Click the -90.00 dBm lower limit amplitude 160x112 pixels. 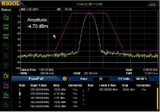tap(128, 90)
